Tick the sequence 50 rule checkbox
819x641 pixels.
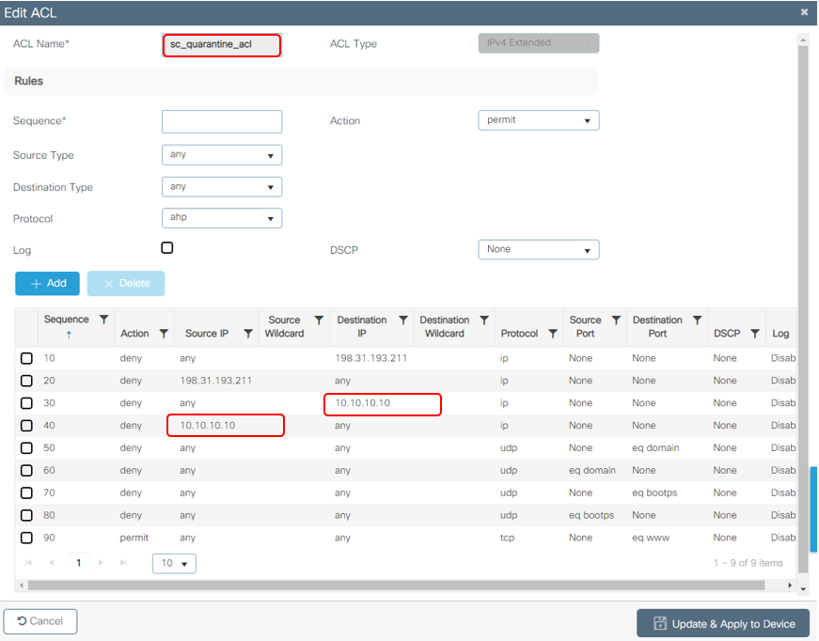click(x=26, y=448)
